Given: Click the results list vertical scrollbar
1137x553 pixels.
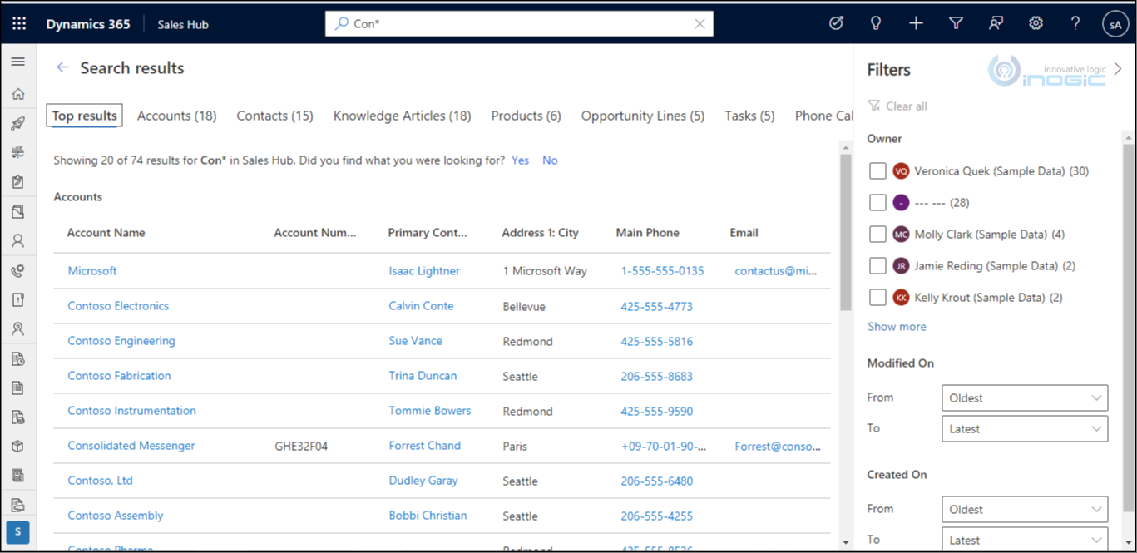Looking at the screenshot, I should coord(845,233).
